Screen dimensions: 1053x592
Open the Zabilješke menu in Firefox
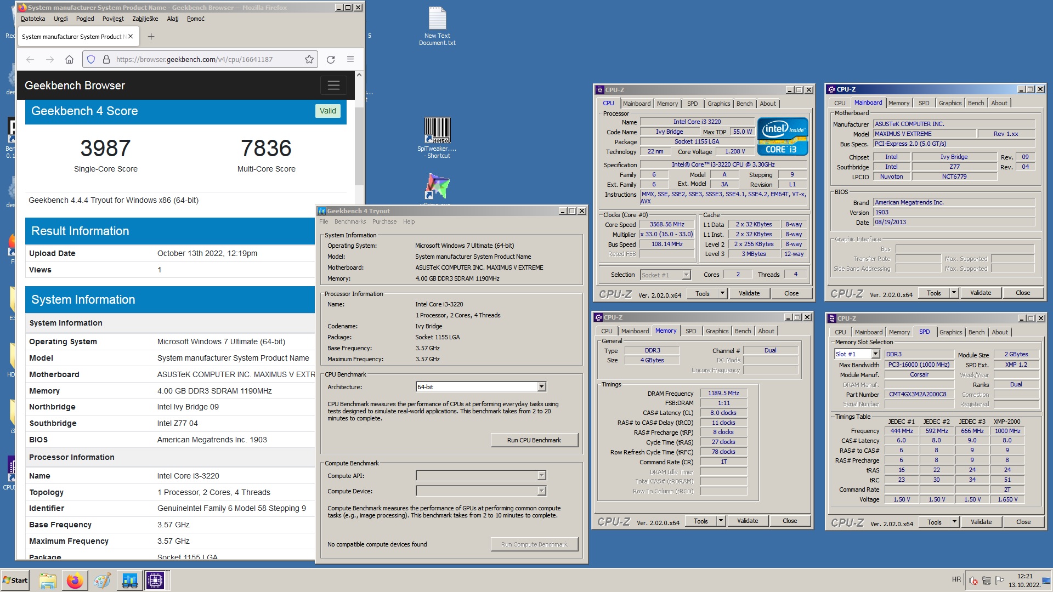tap(145, 19)
